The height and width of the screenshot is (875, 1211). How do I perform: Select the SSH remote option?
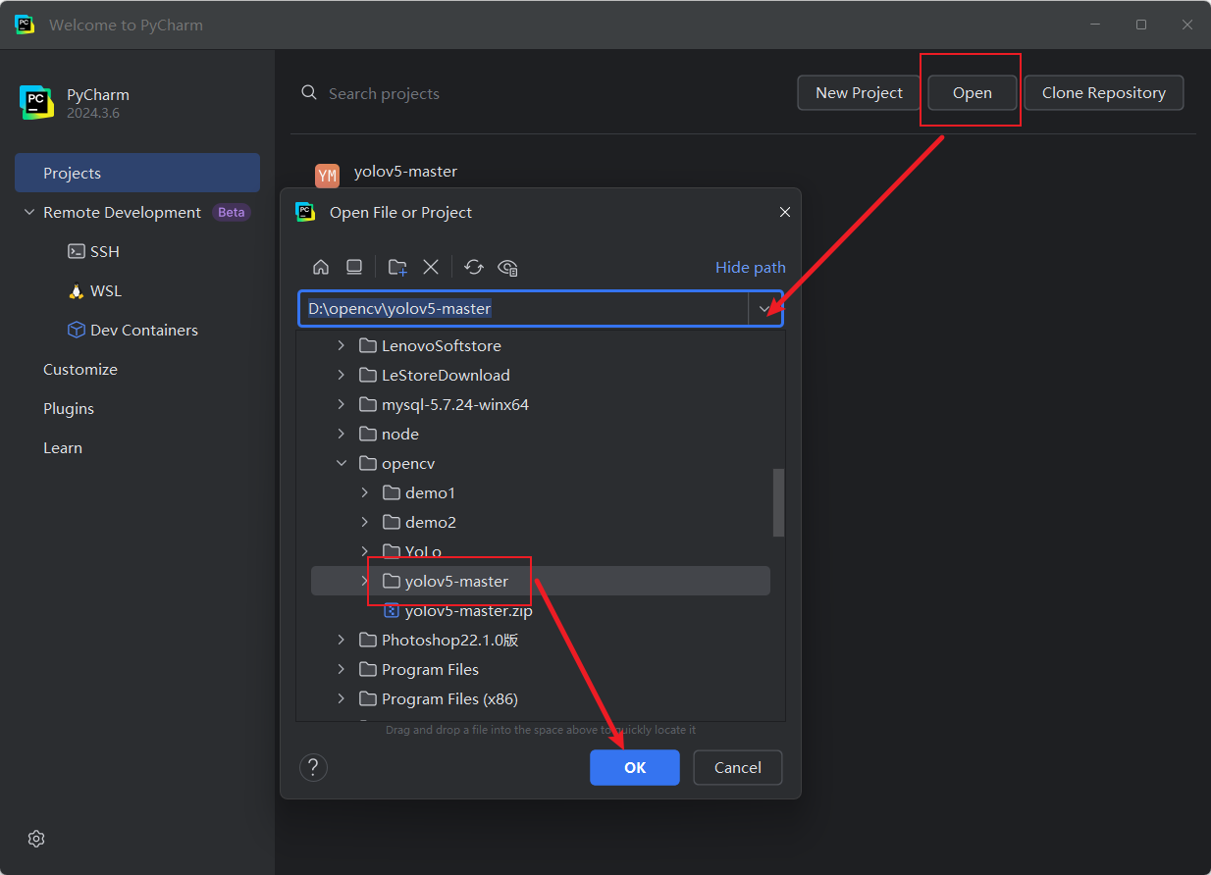pos(93,251)
